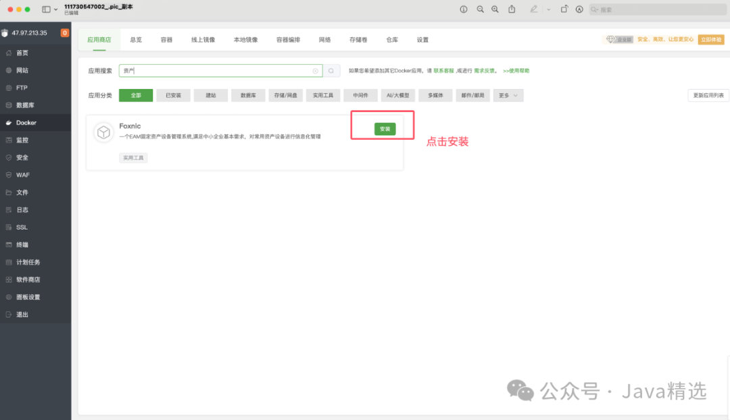Screen dimensions: 730x420
Task: Open 文件 files in the sidebar
Action: 35,192
